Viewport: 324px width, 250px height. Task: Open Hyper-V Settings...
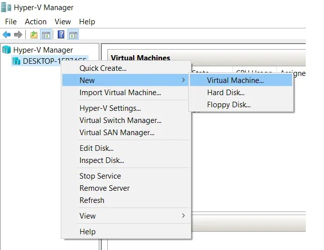(125, 108)
